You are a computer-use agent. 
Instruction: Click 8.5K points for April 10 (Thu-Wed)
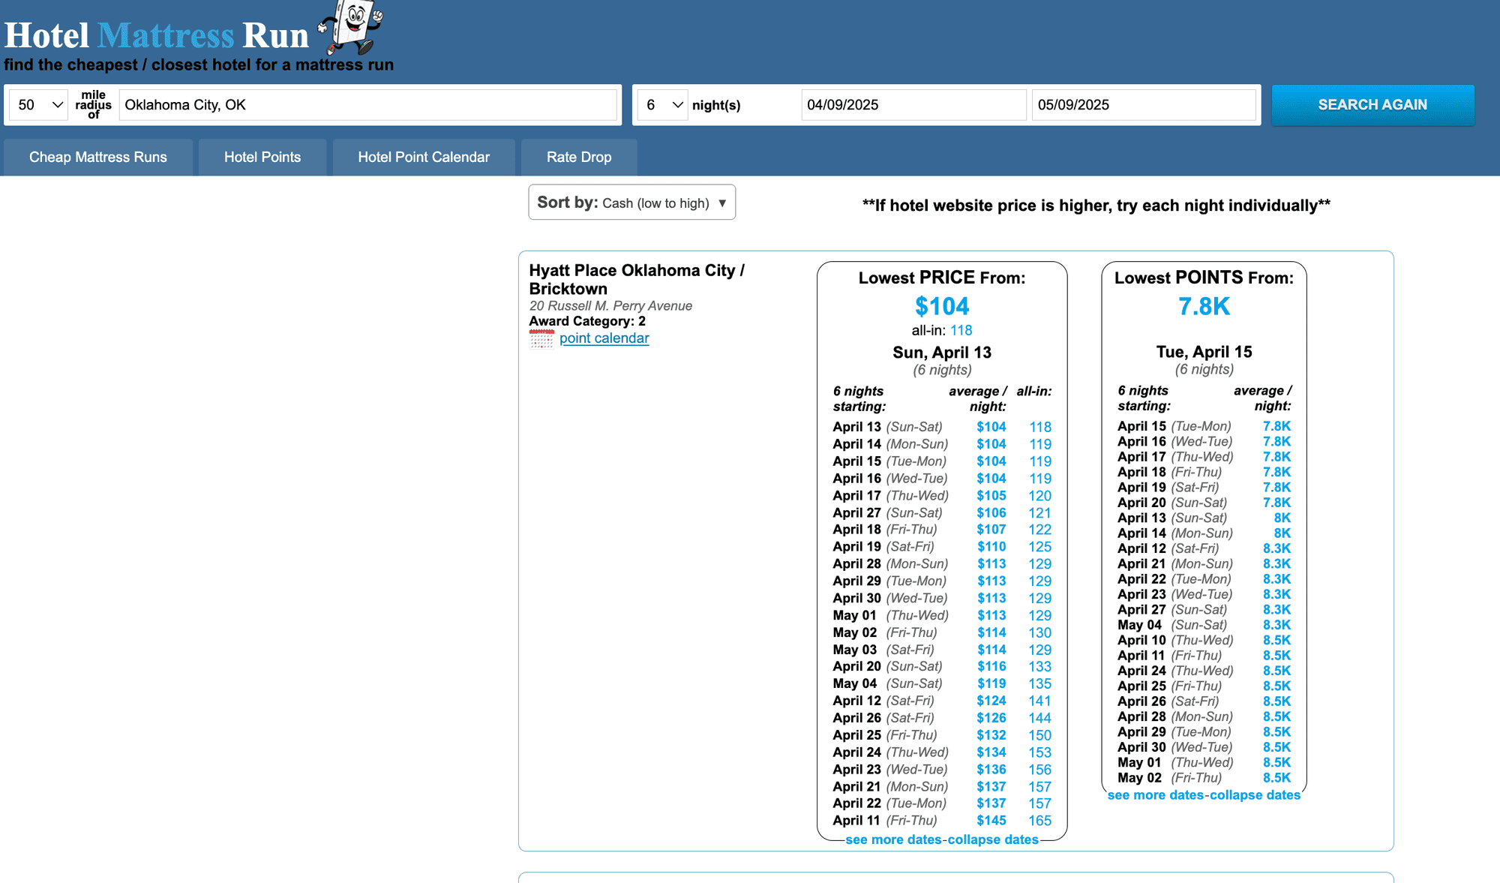click(x=1276, y=640)
